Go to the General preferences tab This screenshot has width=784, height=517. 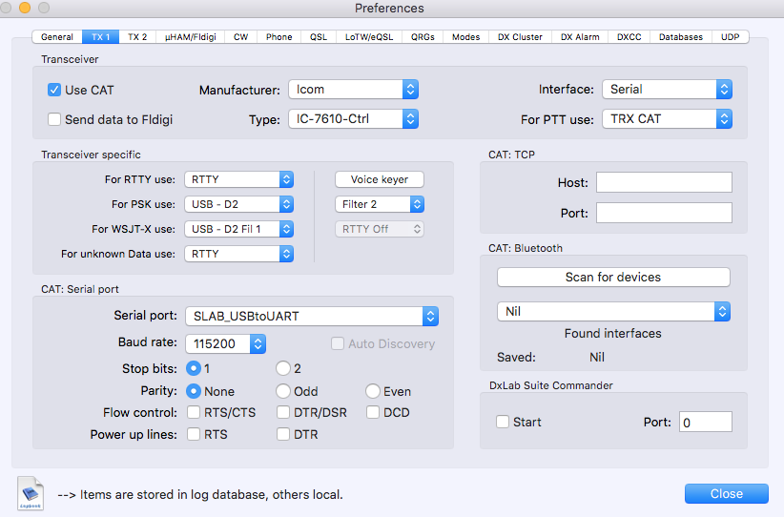(57, 37)
